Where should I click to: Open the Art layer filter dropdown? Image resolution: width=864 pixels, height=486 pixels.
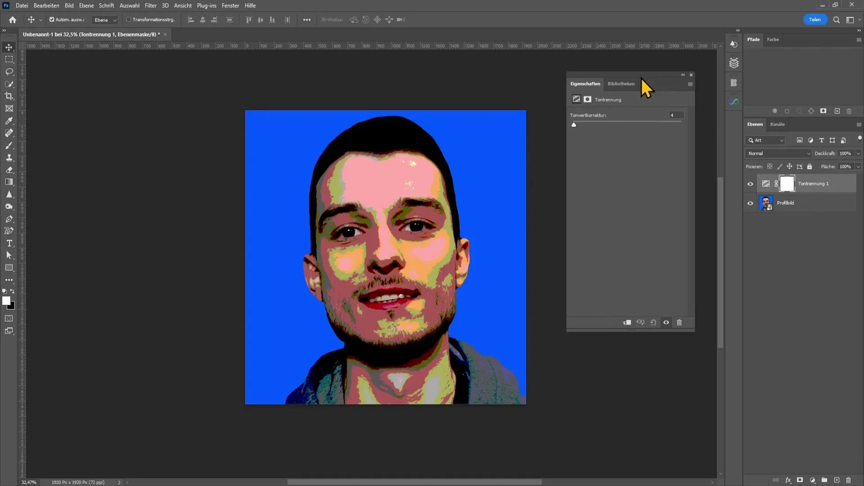point(765,140)
